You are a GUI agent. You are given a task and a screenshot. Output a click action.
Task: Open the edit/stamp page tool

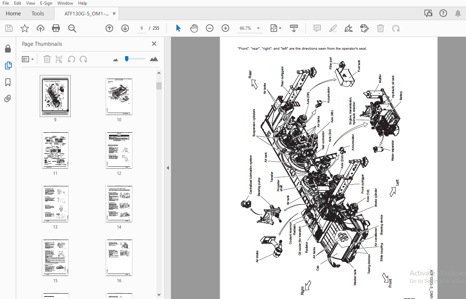click(365, 28)
